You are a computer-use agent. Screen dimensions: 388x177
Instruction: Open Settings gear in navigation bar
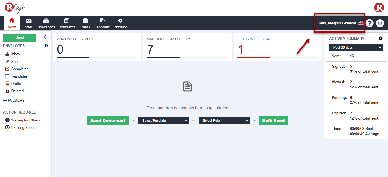121,23
